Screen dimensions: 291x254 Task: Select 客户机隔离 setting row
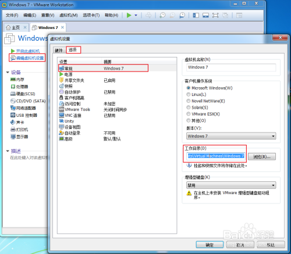[x=118, y=98]
